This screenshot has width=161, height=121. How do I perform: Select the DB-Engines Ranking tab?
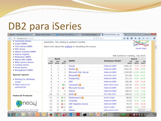tap(112, 35)
